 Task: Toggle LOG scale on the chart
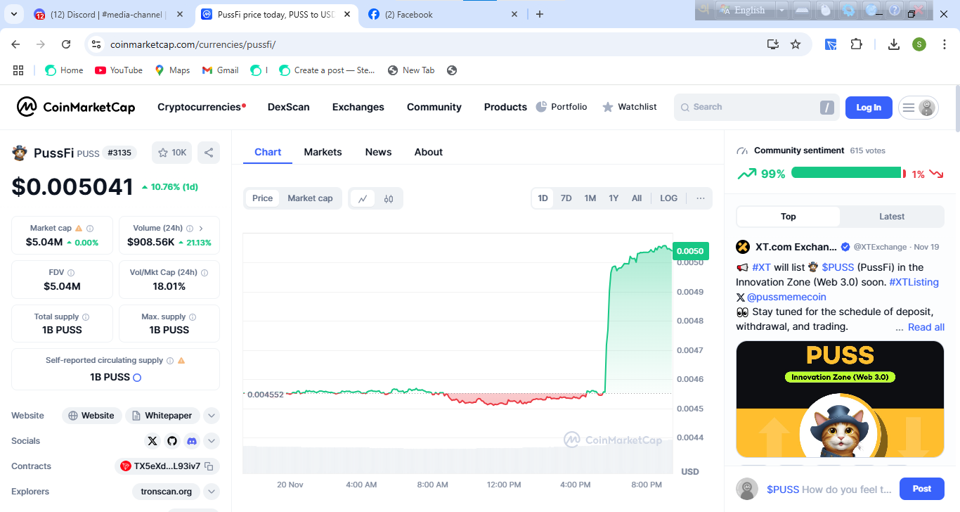[669, 198]
